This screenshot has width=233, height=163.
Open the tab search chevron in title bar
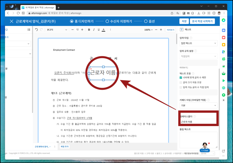[x=201, y=6]
